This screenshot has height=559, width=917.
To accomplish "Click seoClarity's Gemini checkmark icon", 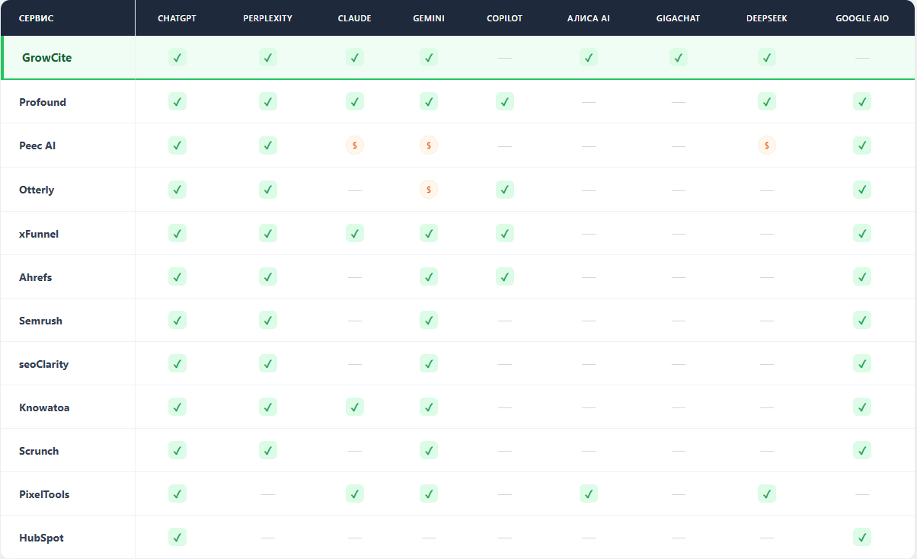I will [x=429, y=363].
